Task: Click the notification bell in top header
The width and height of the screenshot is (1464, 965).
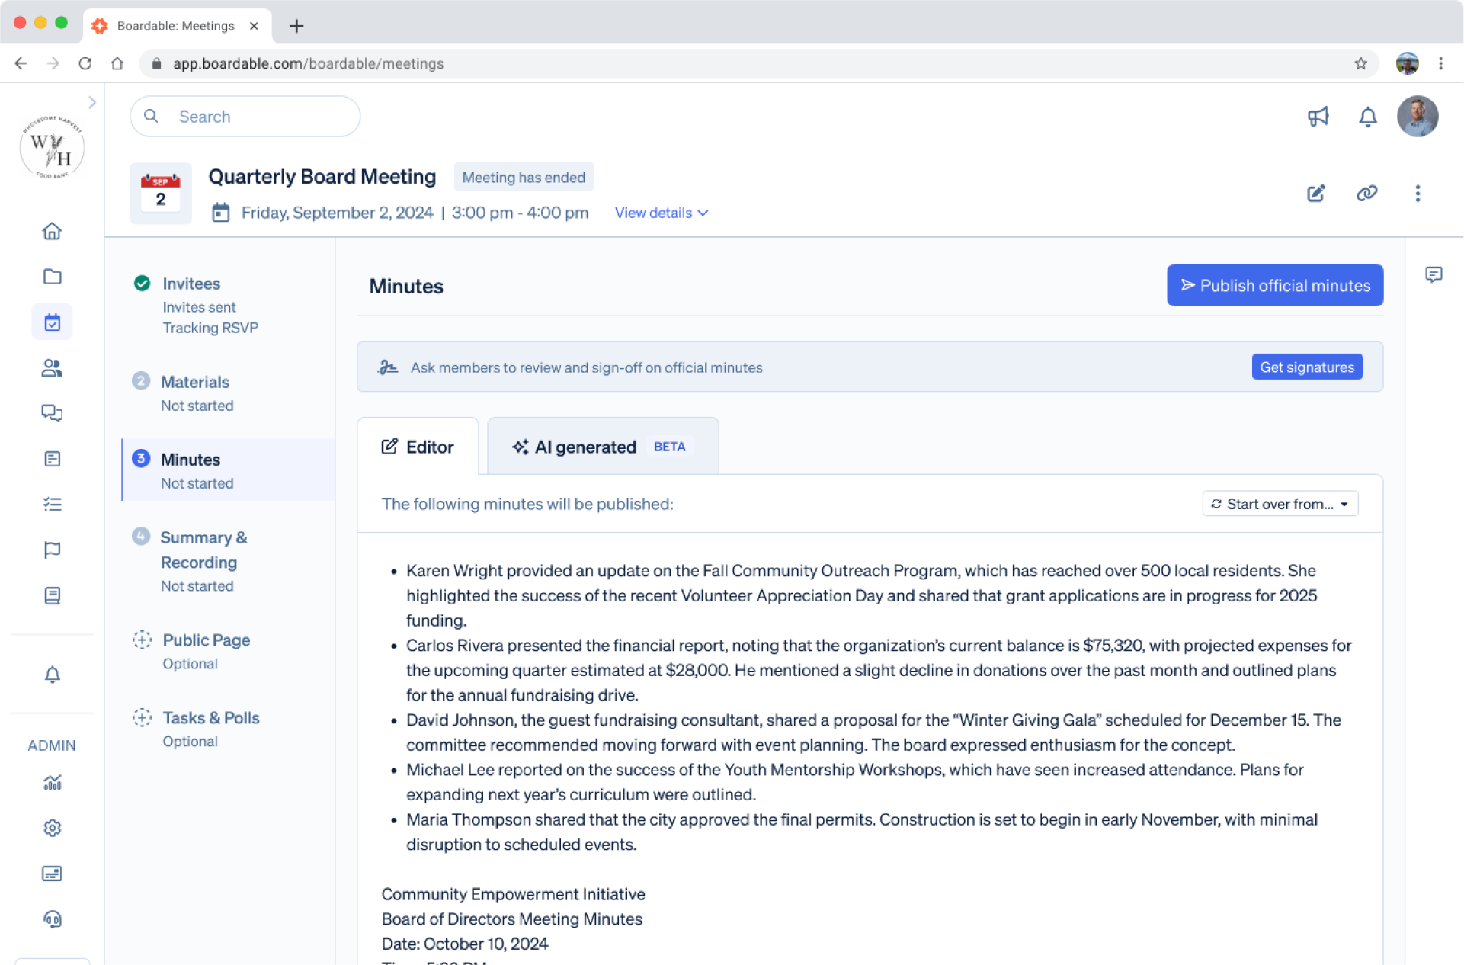Action: [1368, 117]
